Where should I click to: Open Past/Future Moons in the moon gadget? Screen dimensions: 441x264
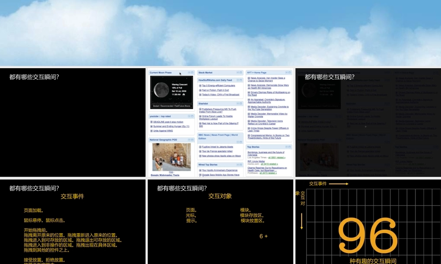184,106
